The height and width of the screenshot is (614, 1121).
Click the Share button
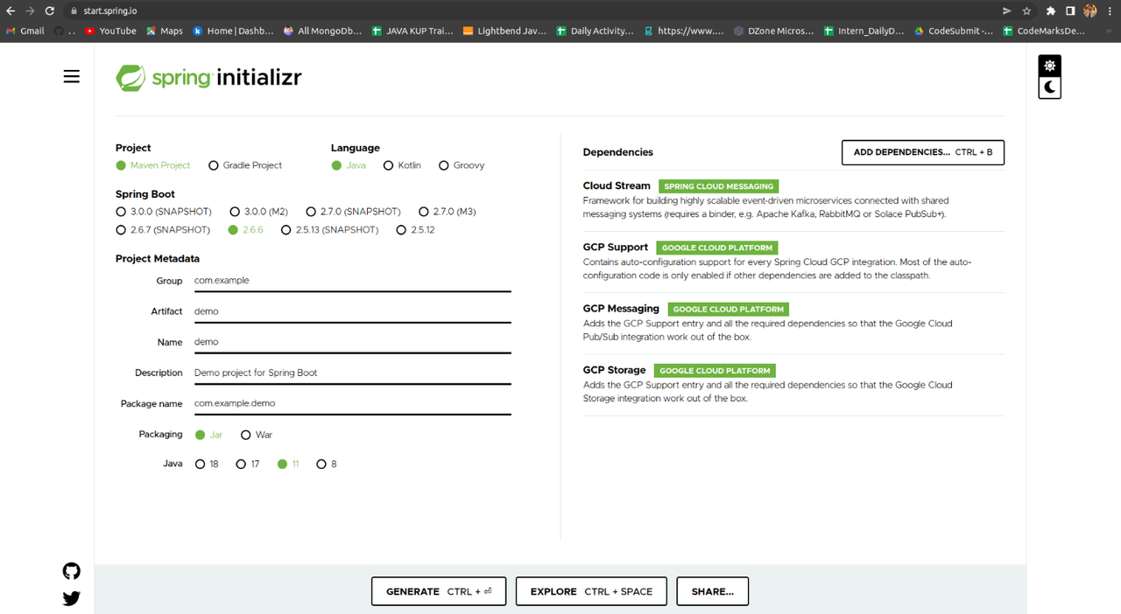713,591
